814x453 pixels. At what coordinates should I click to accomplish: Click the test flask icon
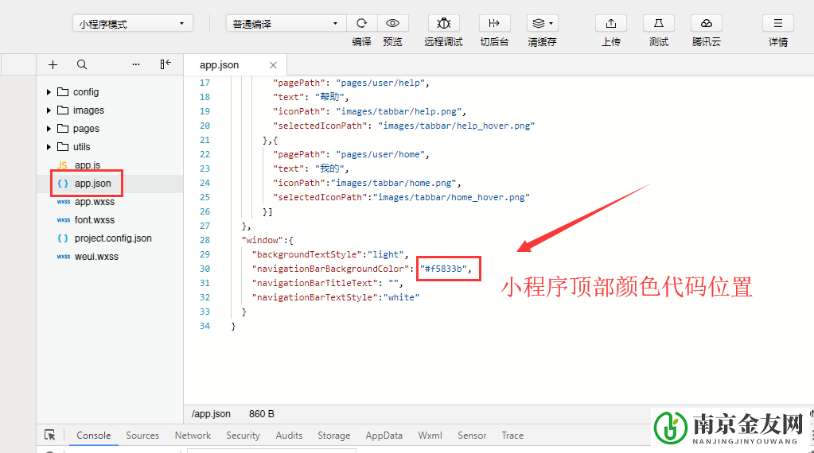[x=658, y=24]
